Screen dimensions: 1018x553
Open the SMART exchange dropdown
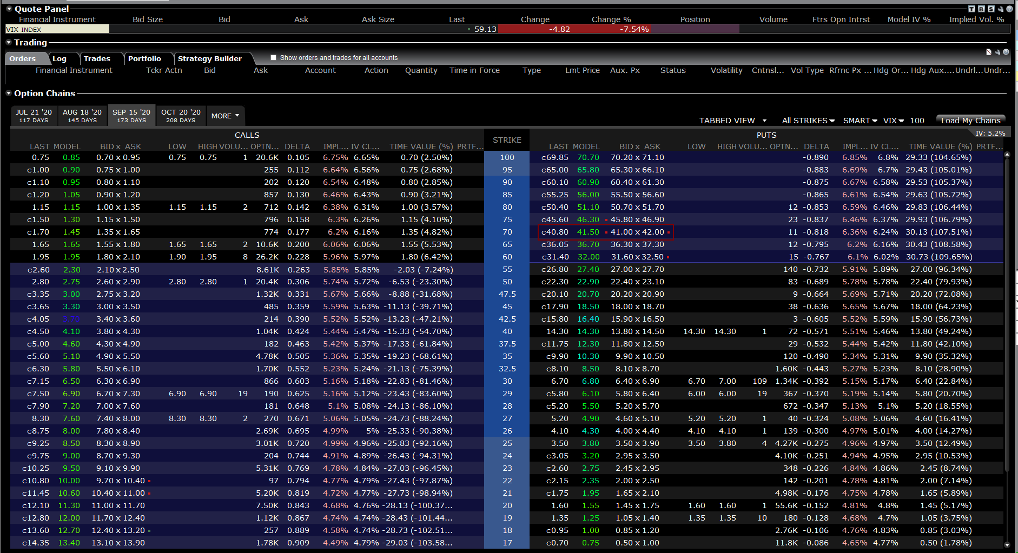859,120
